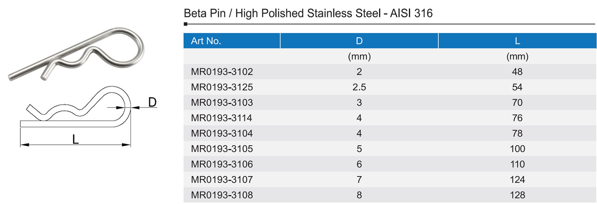
Task: Click the D dimension label in drawing
Action: coord(152,103)
